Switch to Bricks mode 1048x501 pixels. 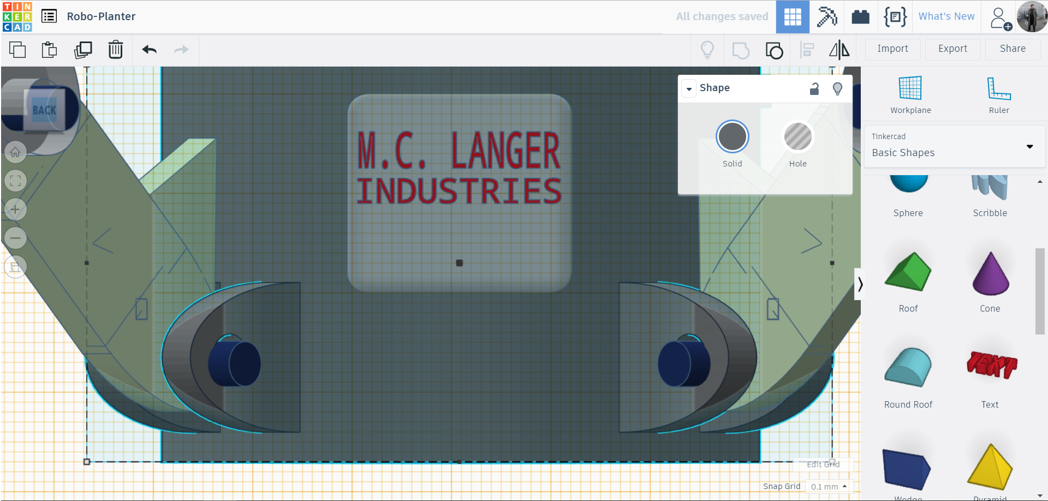pos(861,17)
